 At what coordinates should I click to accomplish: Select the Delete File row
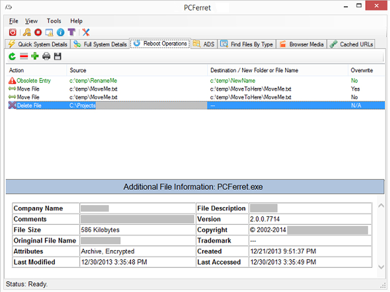click(x=195, y=105)
